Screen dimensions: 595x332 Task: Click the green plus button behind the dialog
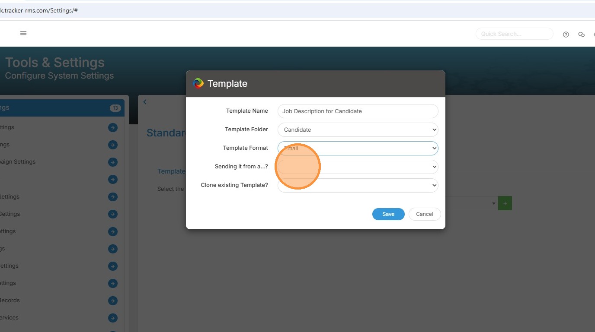coord(505,203)
